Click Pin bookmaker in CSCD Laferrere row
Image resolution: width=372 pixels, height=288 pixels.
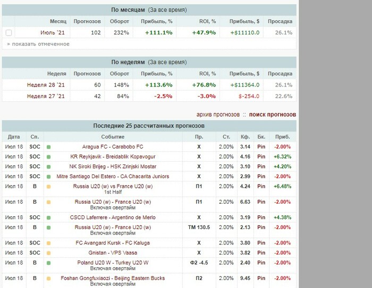261,217
